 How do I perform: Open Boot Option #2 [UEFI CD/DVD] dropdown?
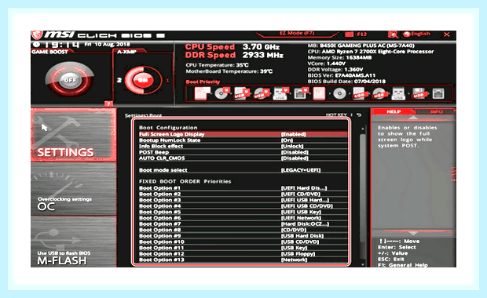[x=301, y=194]
